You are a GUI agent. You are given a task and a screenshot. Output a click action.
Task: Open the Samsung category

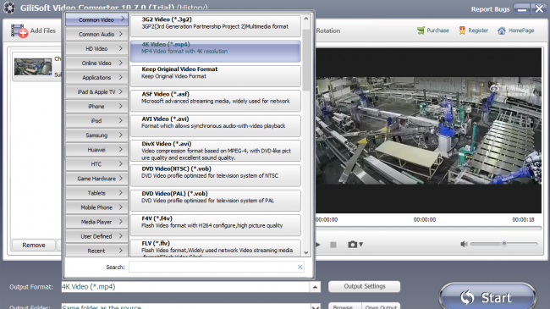(96, 135)
